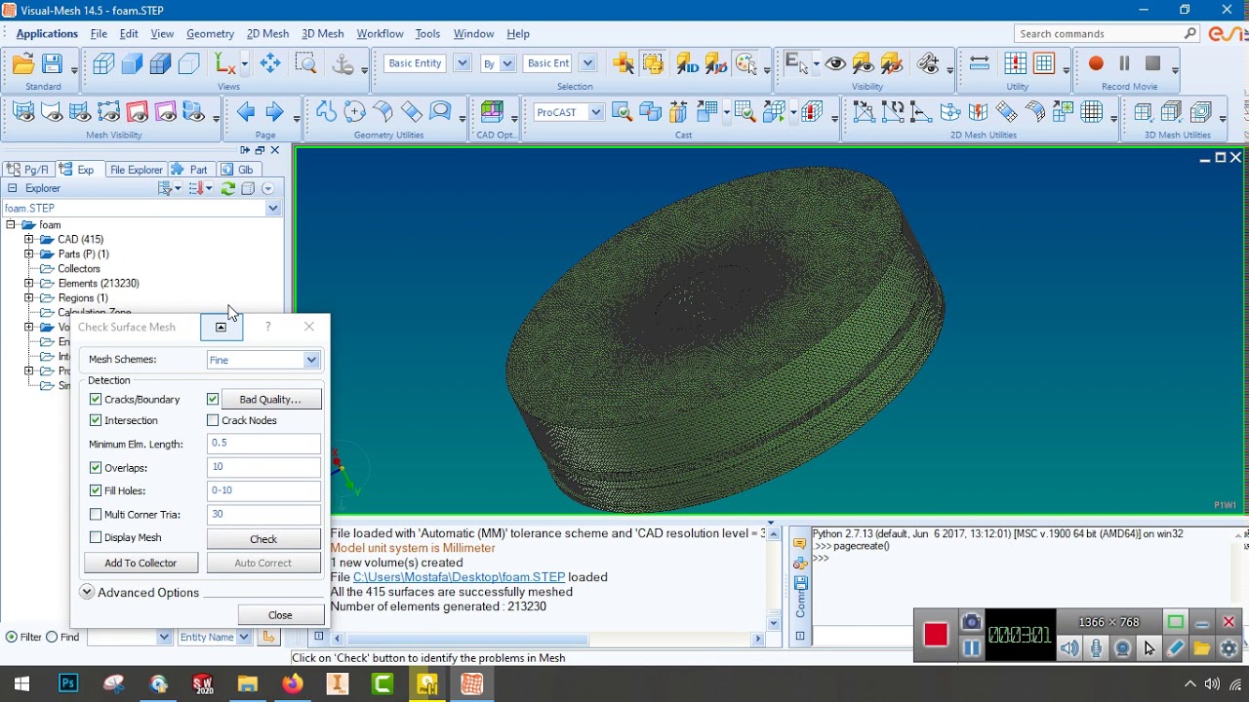The height and width of the screenshot is (702, 1249).
Task: Enable the Crack Nodes checkbox
Action: click(x=213, y=420)
